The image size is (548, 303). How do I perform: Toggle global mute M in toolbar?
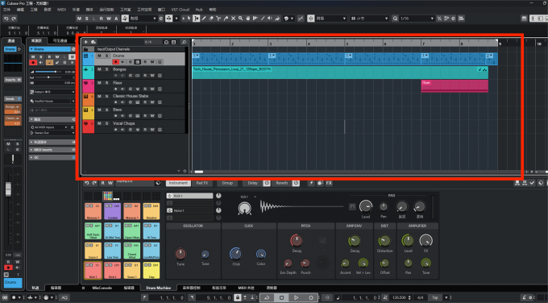click(x=79, y=19)
